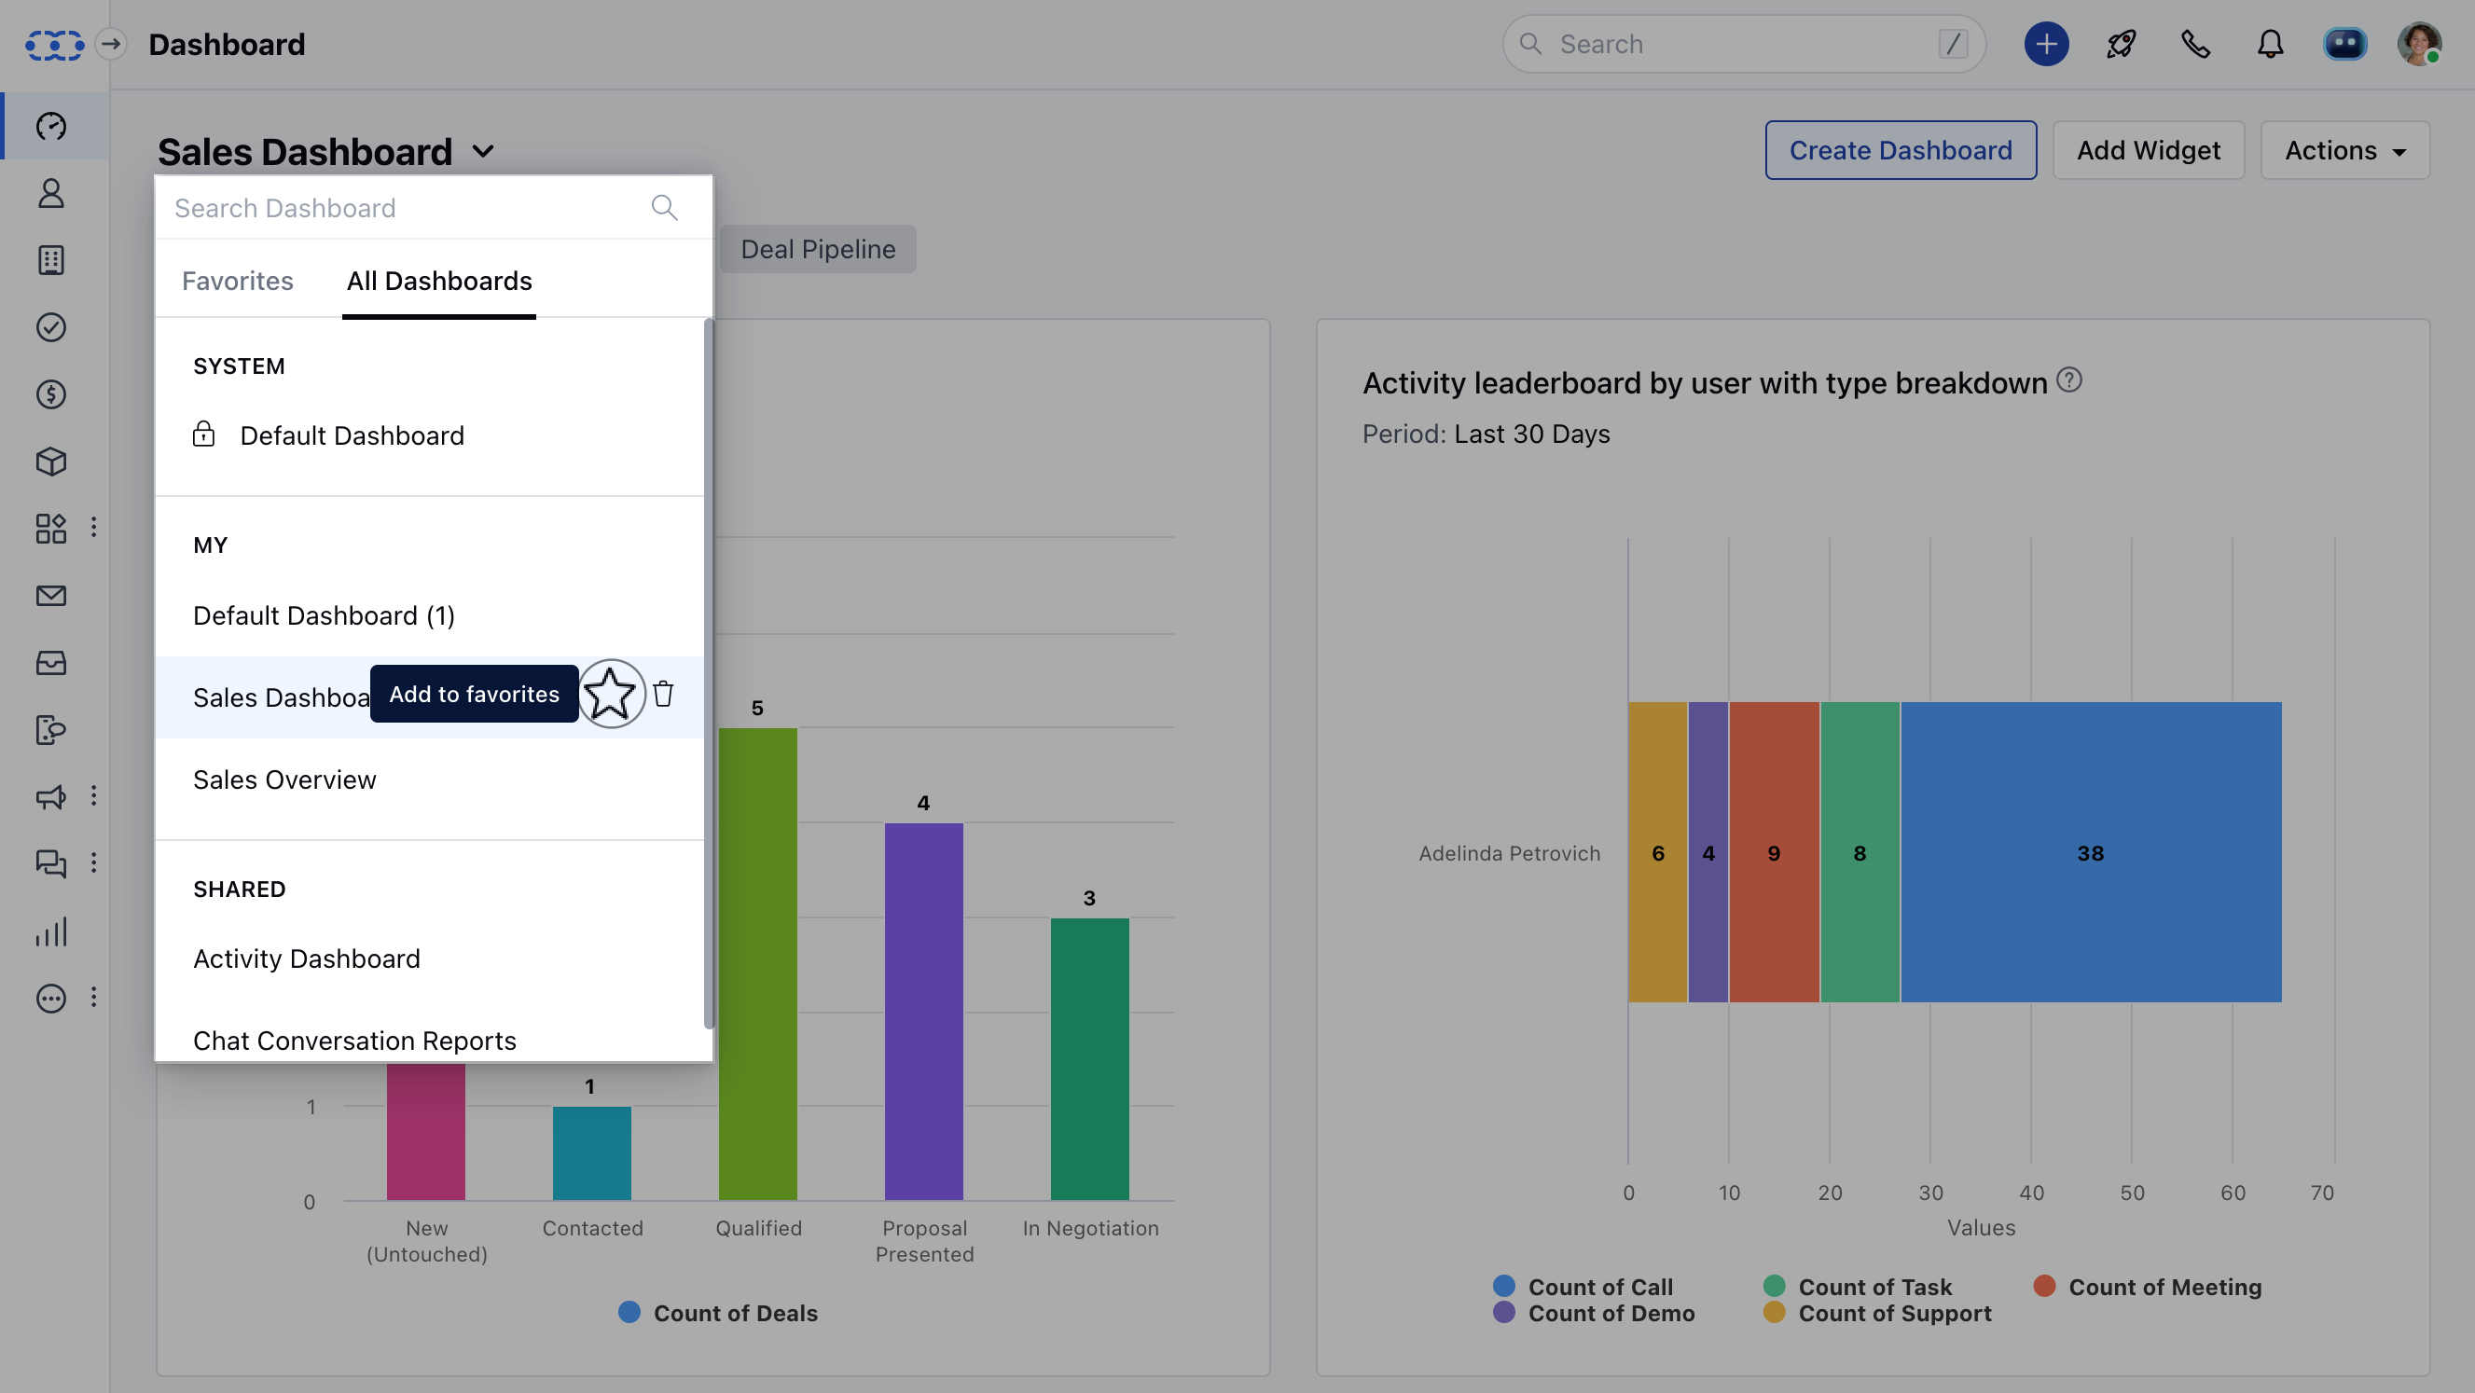Open the Actions dropdown menu
This screenshot has height=1393, width=2475.
2344,151
